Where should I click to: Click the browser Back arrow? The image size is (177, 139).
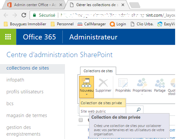[6, 15]
